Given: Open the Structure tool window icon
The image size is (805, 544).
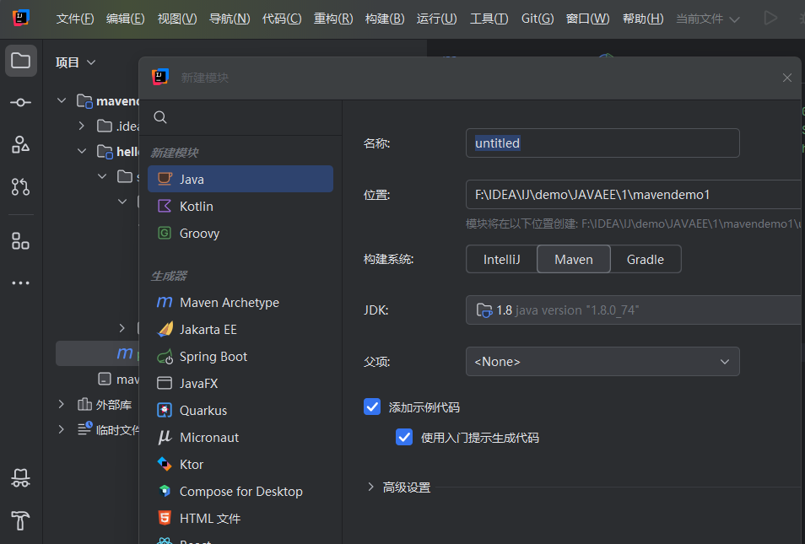Looking at the screenshot, I should [21, 144].
